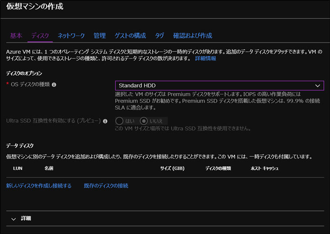Select the いいえ radio button for Ultra SSD

click(144, 121)
